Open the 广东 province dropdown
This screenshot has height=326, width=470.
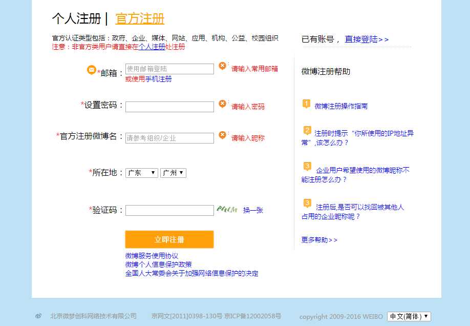pos(141,173)
